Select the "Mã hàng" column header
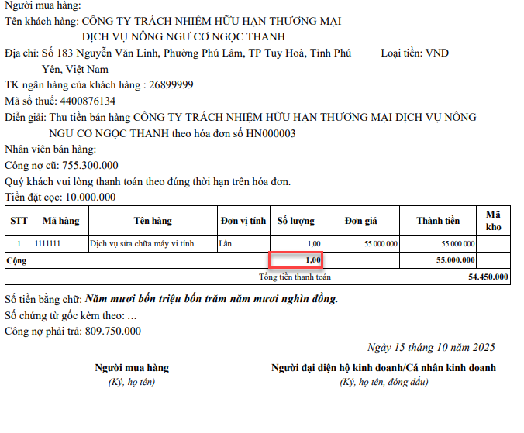Viewport: 524px width, 433px height. tap(60, 221)
